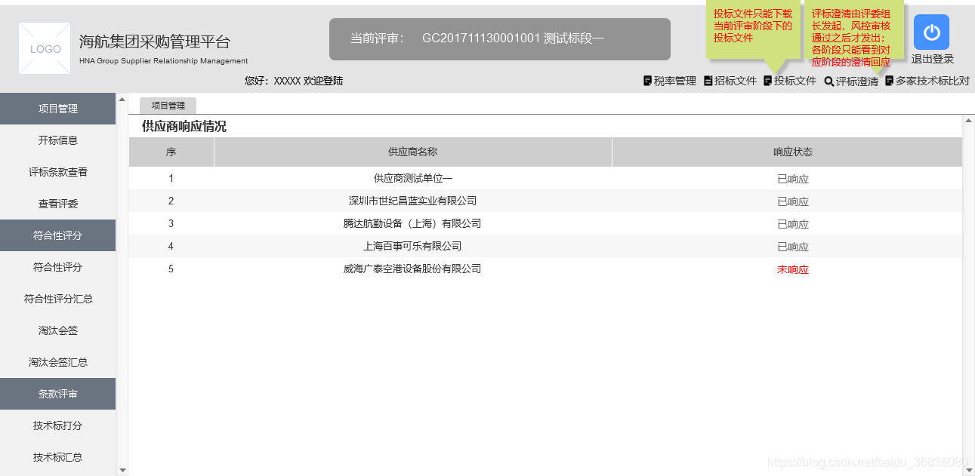Click sidebar scrollbar up arrow
Viewport: 975px width, 476px height.
(122, 99)
